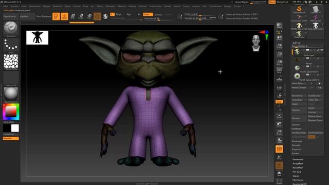Image resolution: width=329 pixels, height=185 pixels.
Task: Toggle the orange Dibujar mode button
Action: point(64,16)
